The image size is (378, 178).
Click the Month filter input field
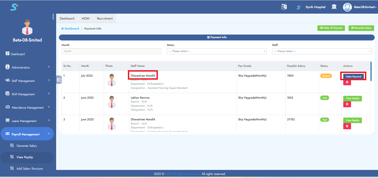point(111,51)
